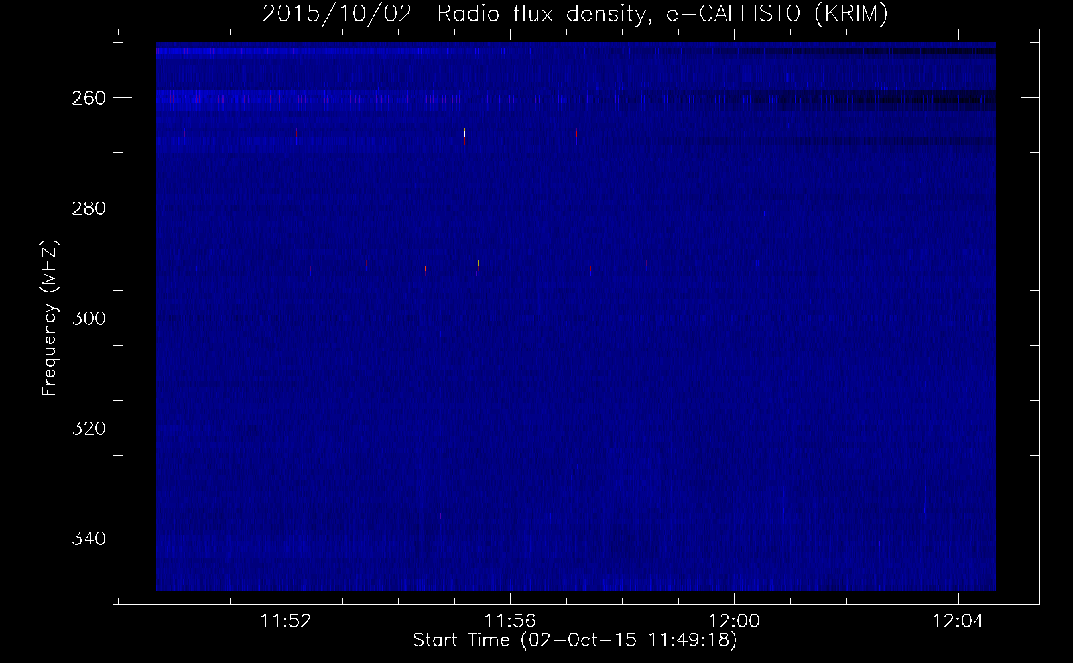
Task: Click the 11:56 time tick label
Action: (510, 621)
